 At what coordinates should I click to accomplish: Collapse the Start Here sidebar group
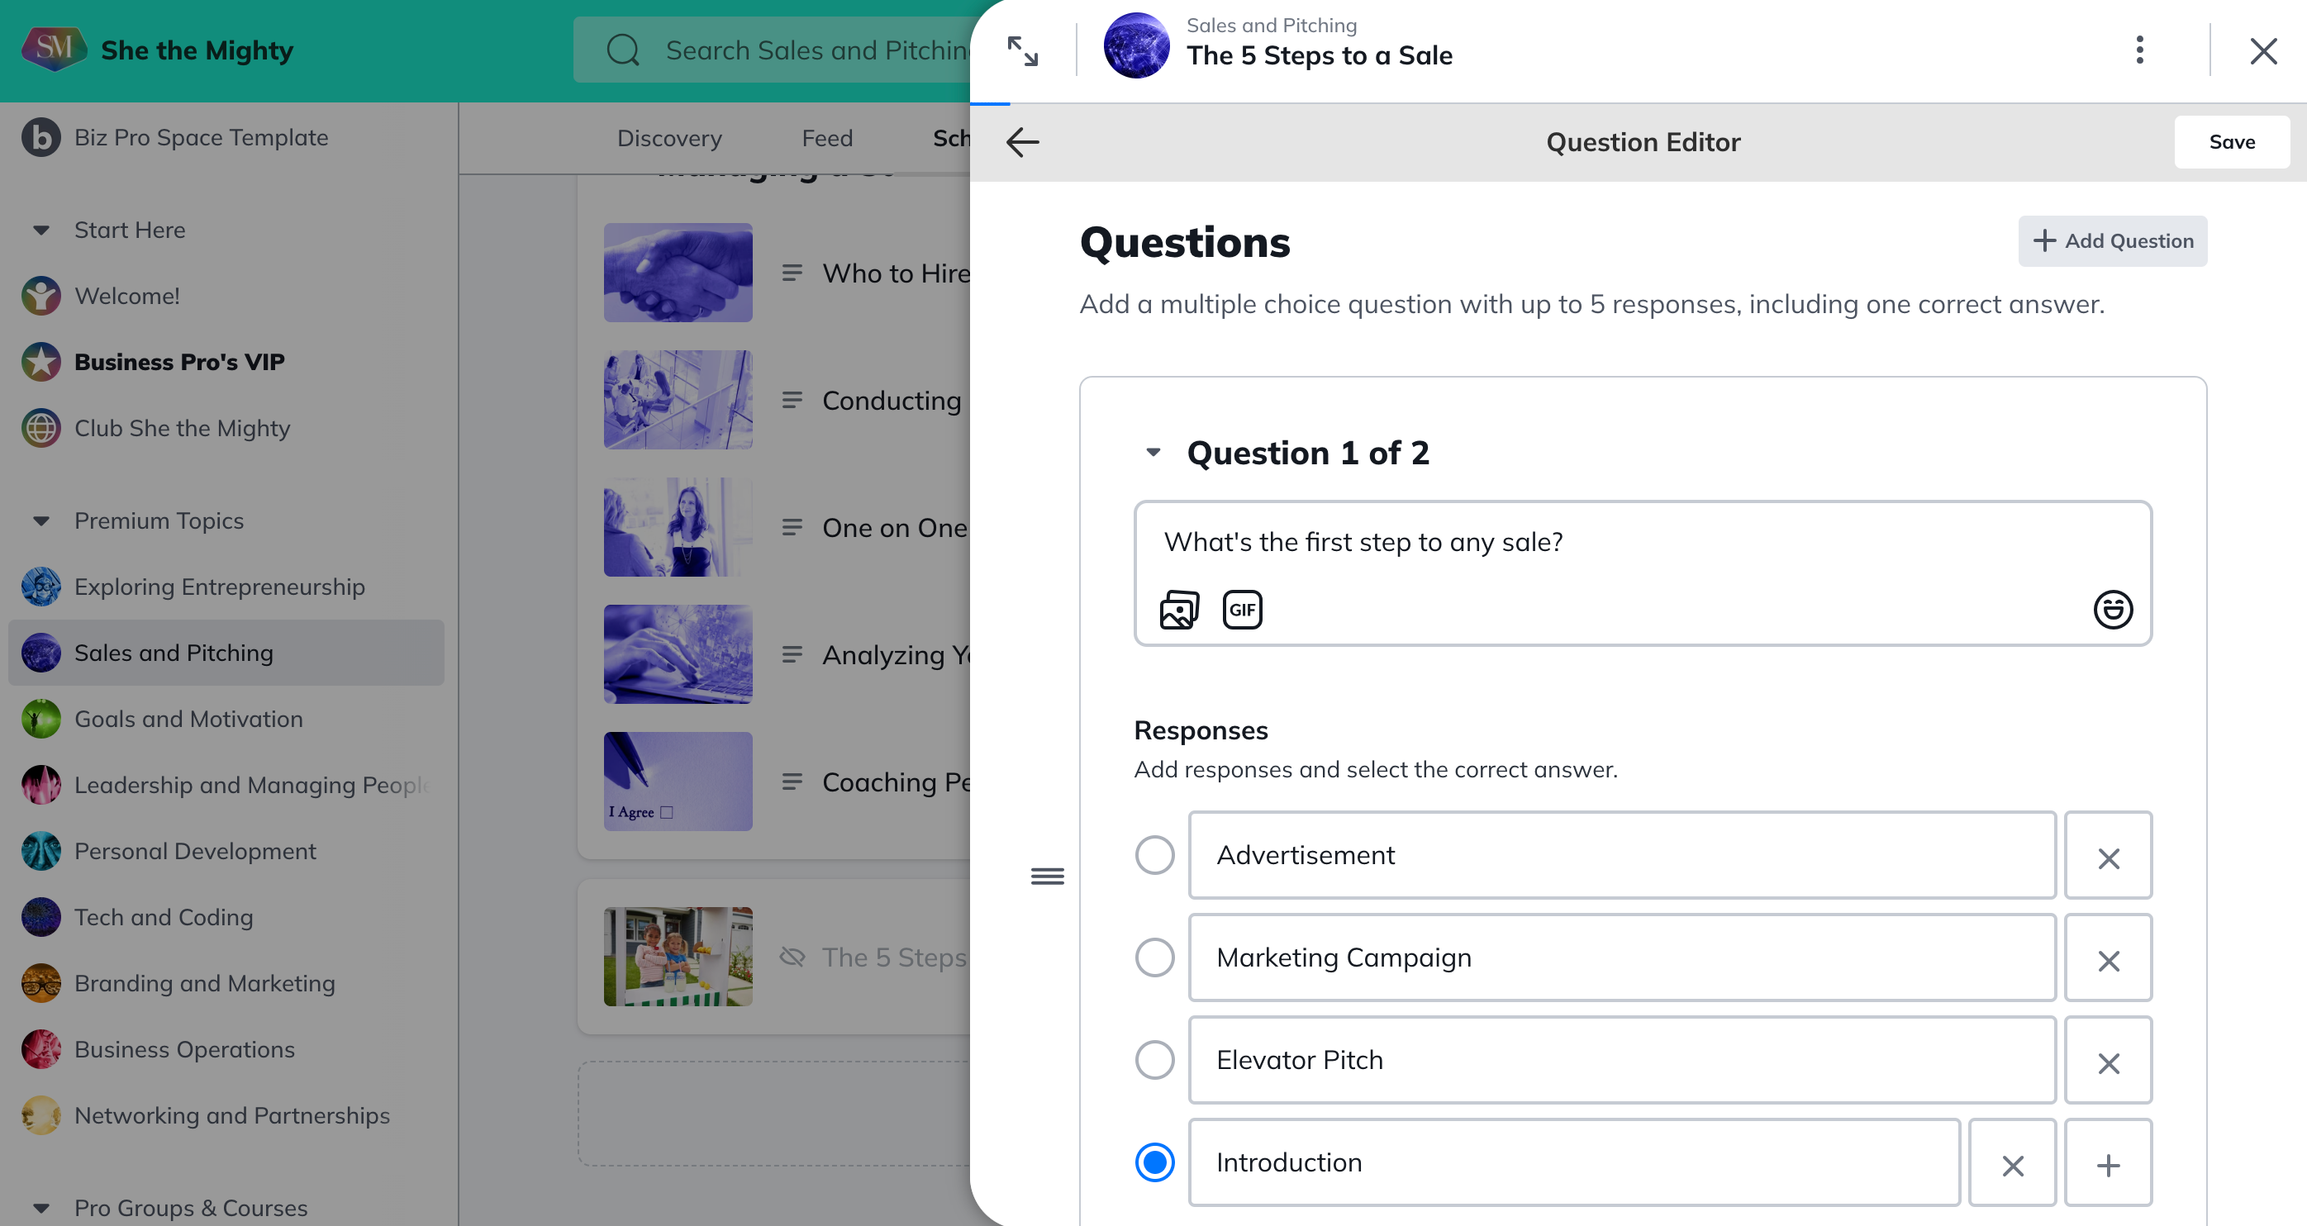[x=41, y=230]
